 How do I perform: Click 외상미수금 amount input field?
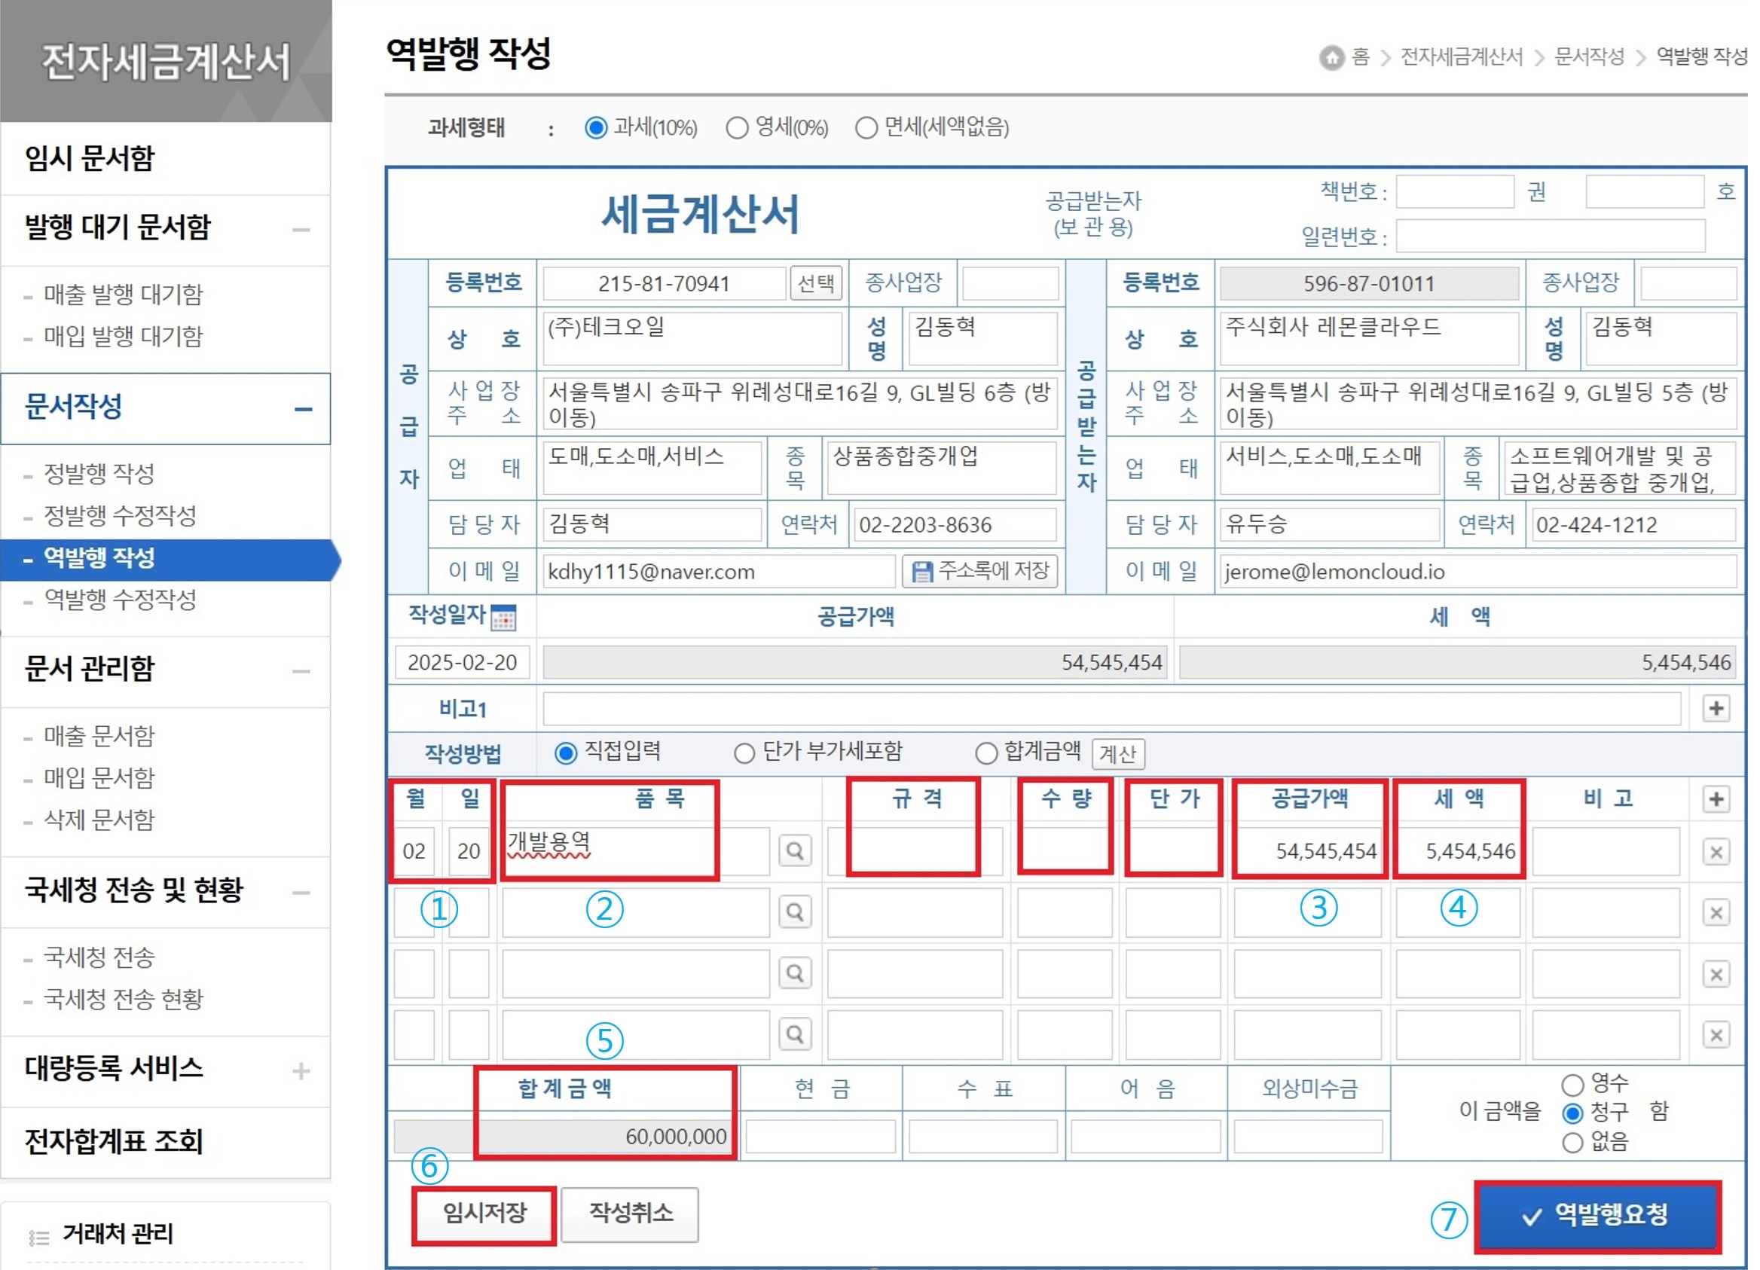click(1309, 1137)
